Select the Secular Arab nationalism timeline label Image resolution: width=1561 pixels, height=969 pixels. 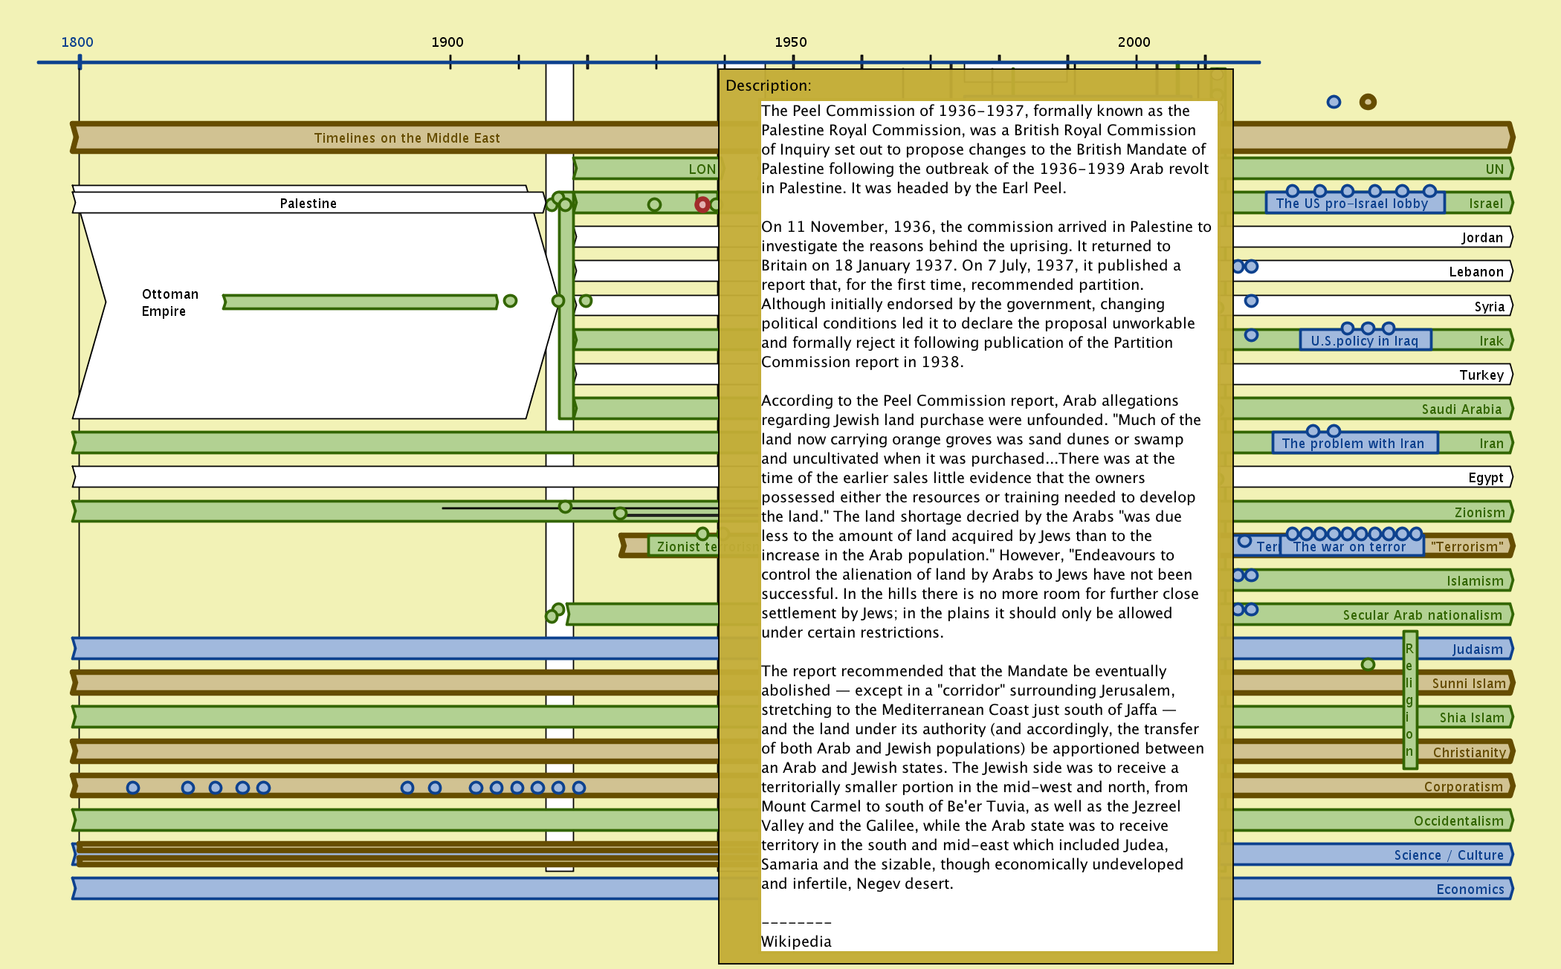(1421, 615)
